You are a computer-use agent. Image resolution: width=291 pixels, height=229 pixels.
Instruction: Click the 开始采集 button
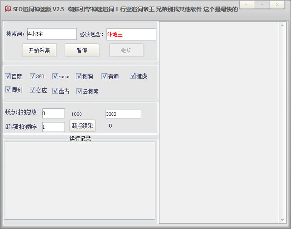pos(40,50)
